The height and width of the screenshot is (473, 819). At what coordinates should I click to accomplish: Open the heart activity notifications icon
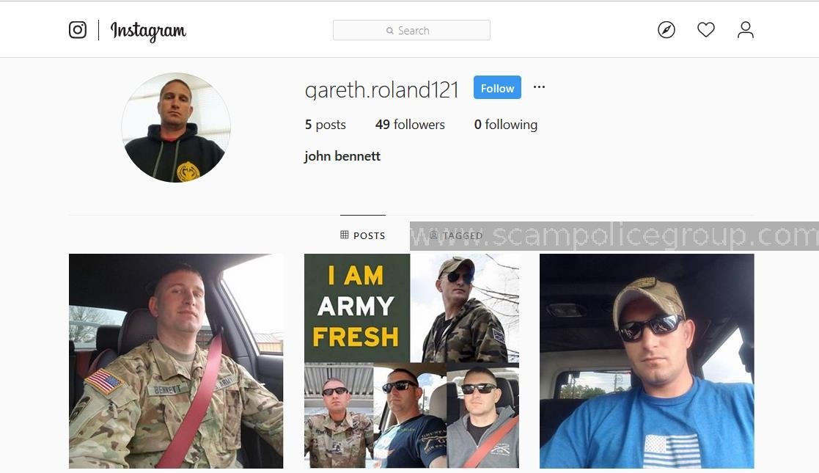705,30
